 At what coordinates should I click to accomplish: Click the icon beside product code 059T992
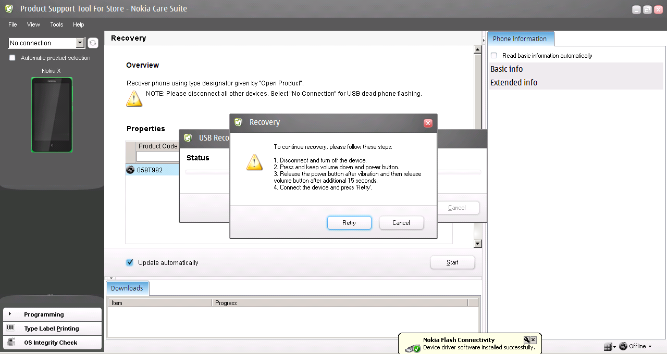pyautogui.click(x=130, y=170)
